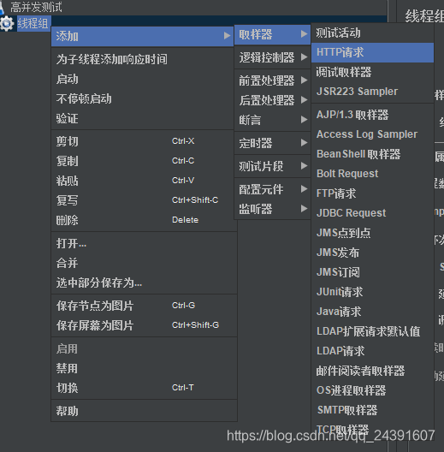Open the 配置元件 submenu
444x452 pixels.
(x=272, y=189)
